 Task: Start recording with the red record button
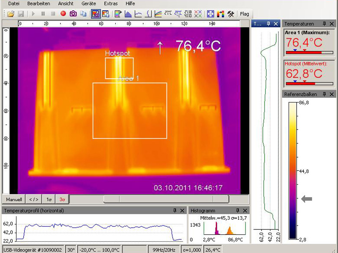tap(63, 14)
